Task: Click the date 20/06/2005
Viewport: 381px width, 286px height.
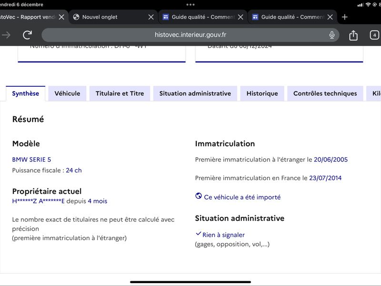Action: pos(331,160)
